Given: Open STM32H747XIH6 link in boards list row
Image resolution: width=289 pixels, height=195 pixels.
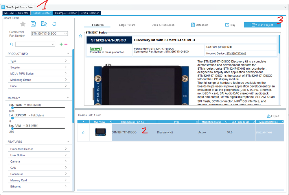Looking at the screenshot, I should (264, 133).
